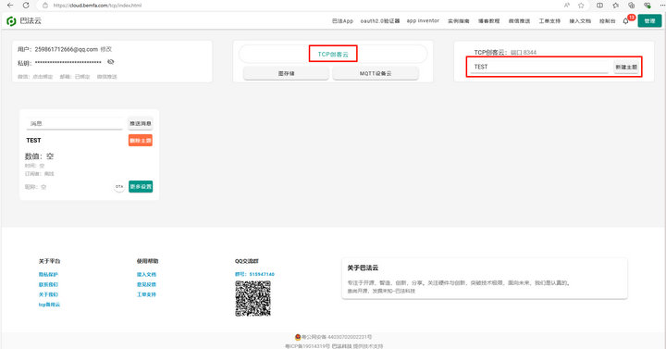Click the police badge icon in footer
The width and height of the screenshot is (666, 349).
[298, 337]
